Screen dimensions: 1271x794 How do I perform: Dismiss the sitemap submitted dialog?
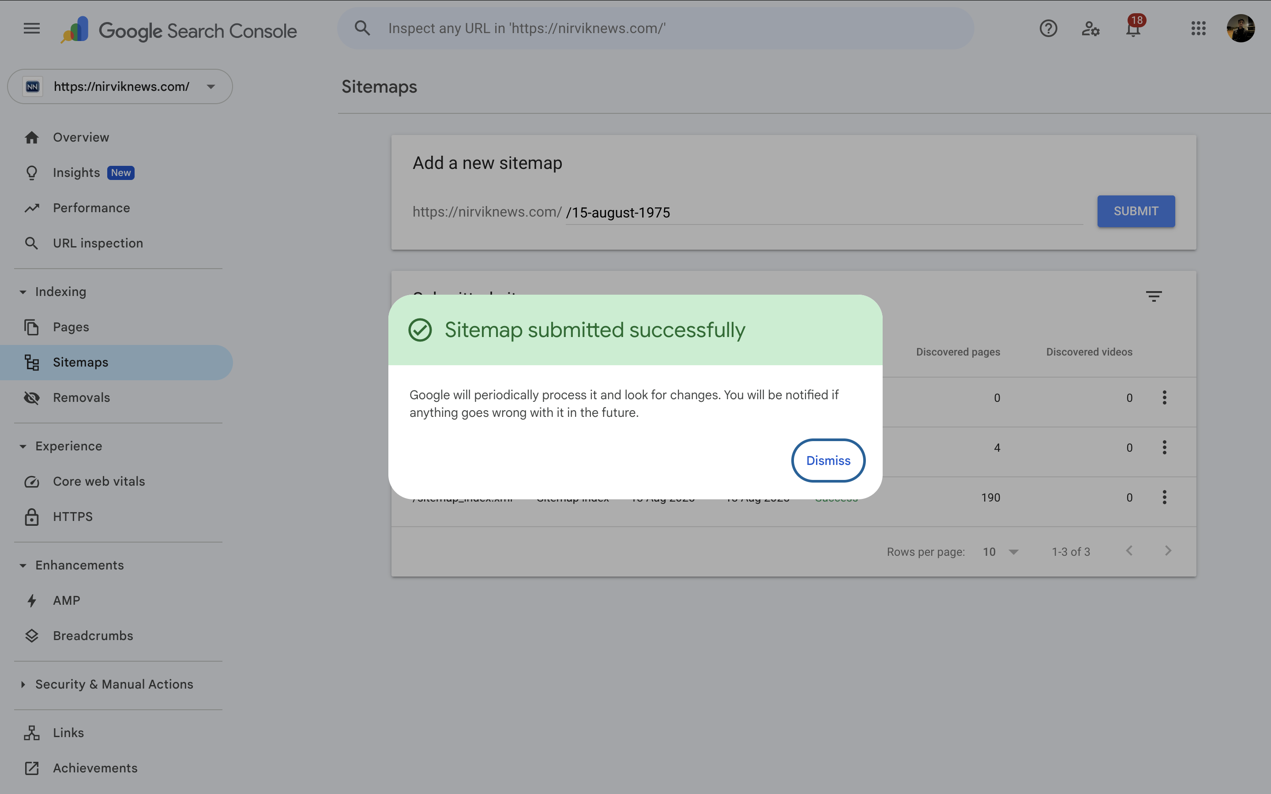pos(828,461)
